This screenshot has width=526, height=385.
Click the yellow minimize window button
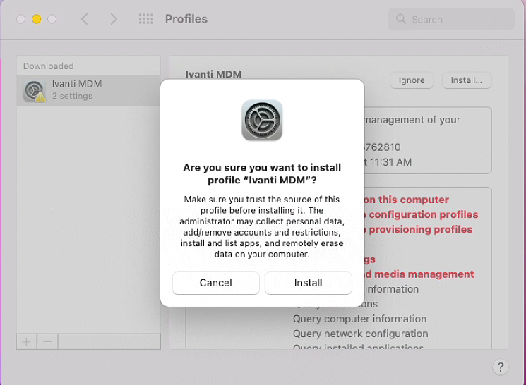click(37, 19)
